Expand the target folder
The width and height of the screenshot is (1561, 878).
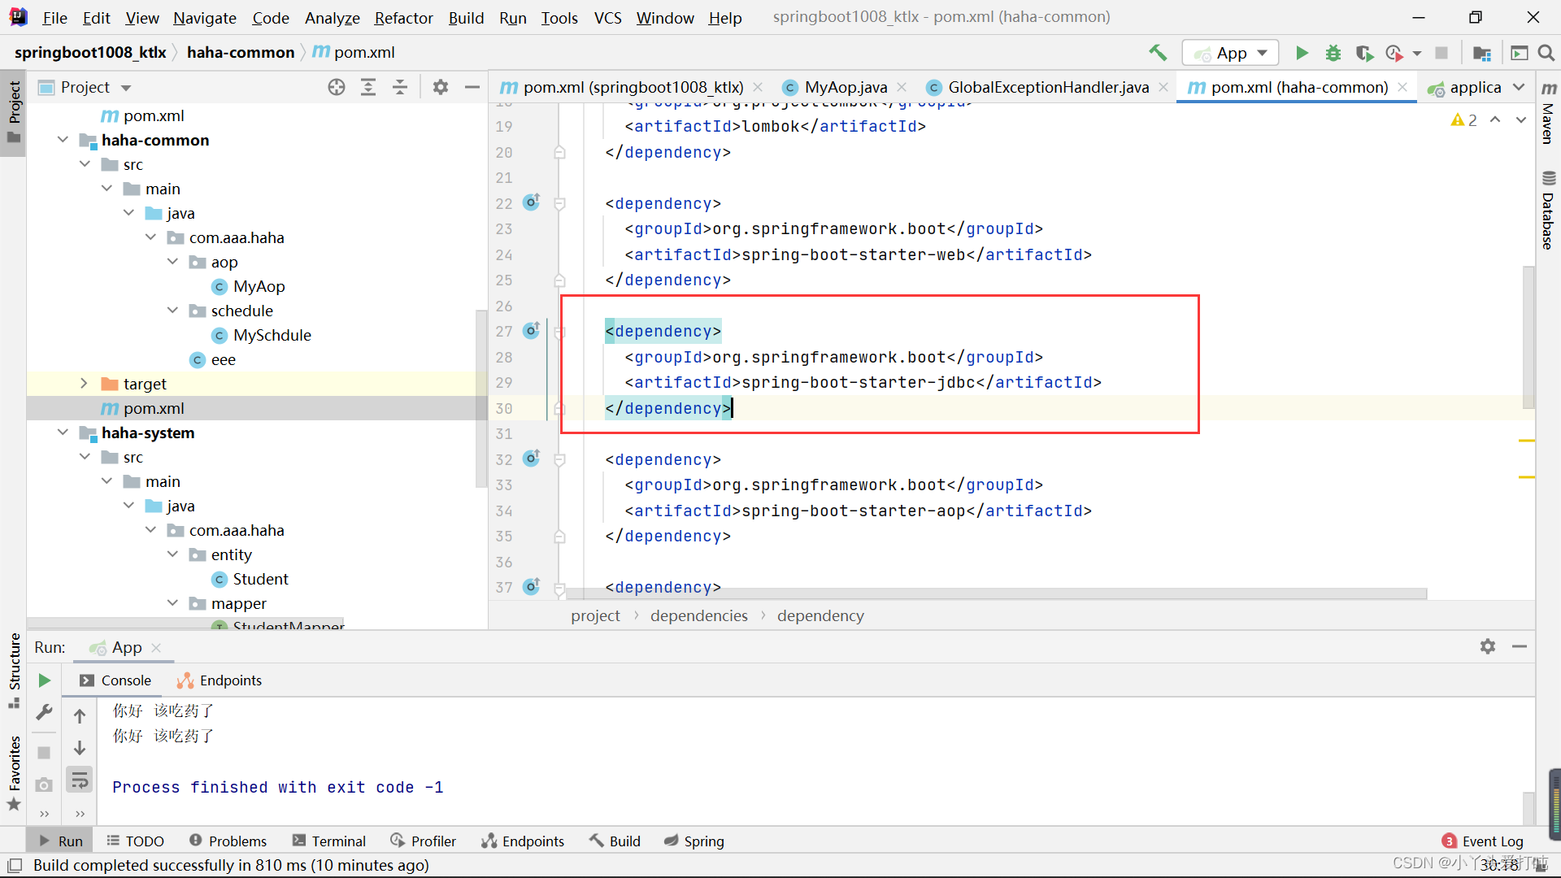84,384
